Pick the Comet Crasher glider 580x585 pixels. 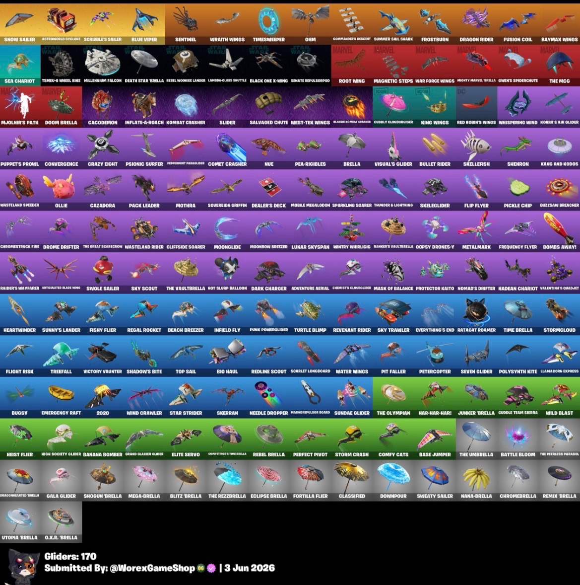227,148
